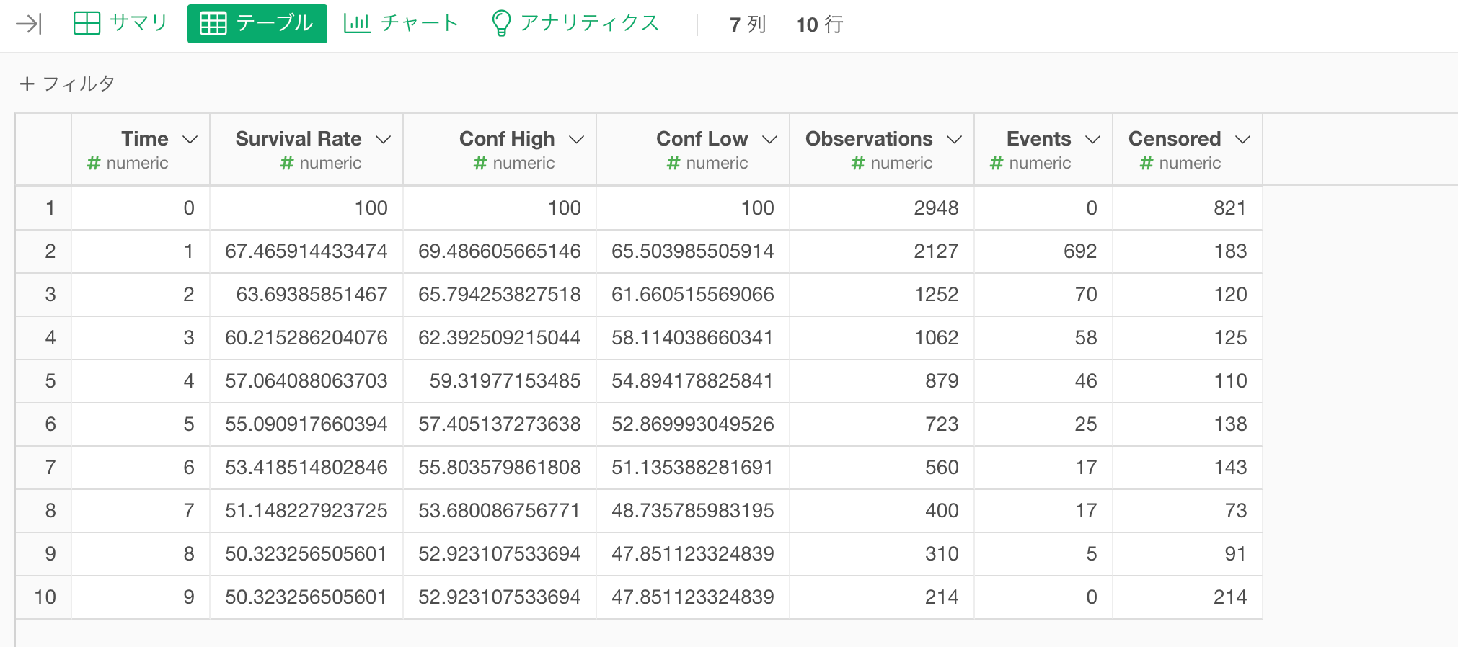The width and height of the screenshot is (1458, 647).
Task: Click the numeric type icon under Events
Action: click(x=997, y=163)
